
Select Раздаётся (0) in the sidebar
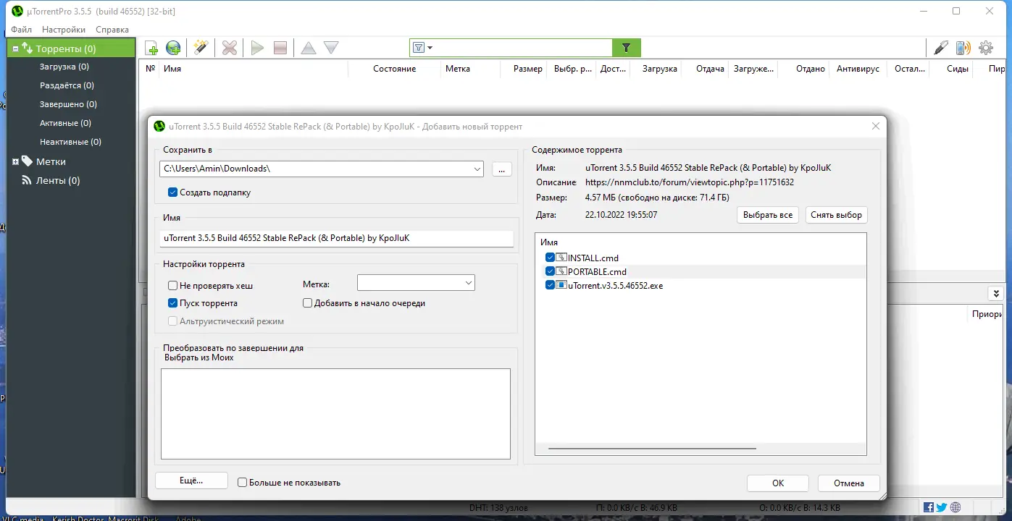click(67, 85)
